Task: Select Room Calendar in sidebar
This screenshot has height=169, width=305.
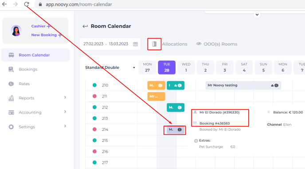Action: 35,55
